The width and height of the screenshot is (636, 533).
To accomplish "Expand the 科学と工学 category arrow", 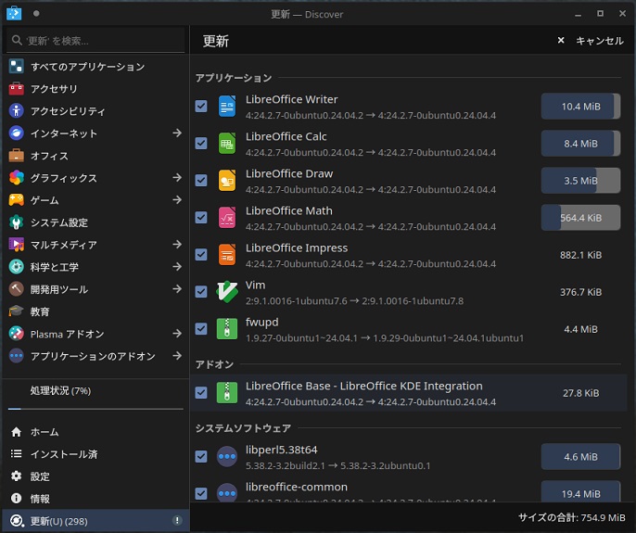I will (177, 267).
